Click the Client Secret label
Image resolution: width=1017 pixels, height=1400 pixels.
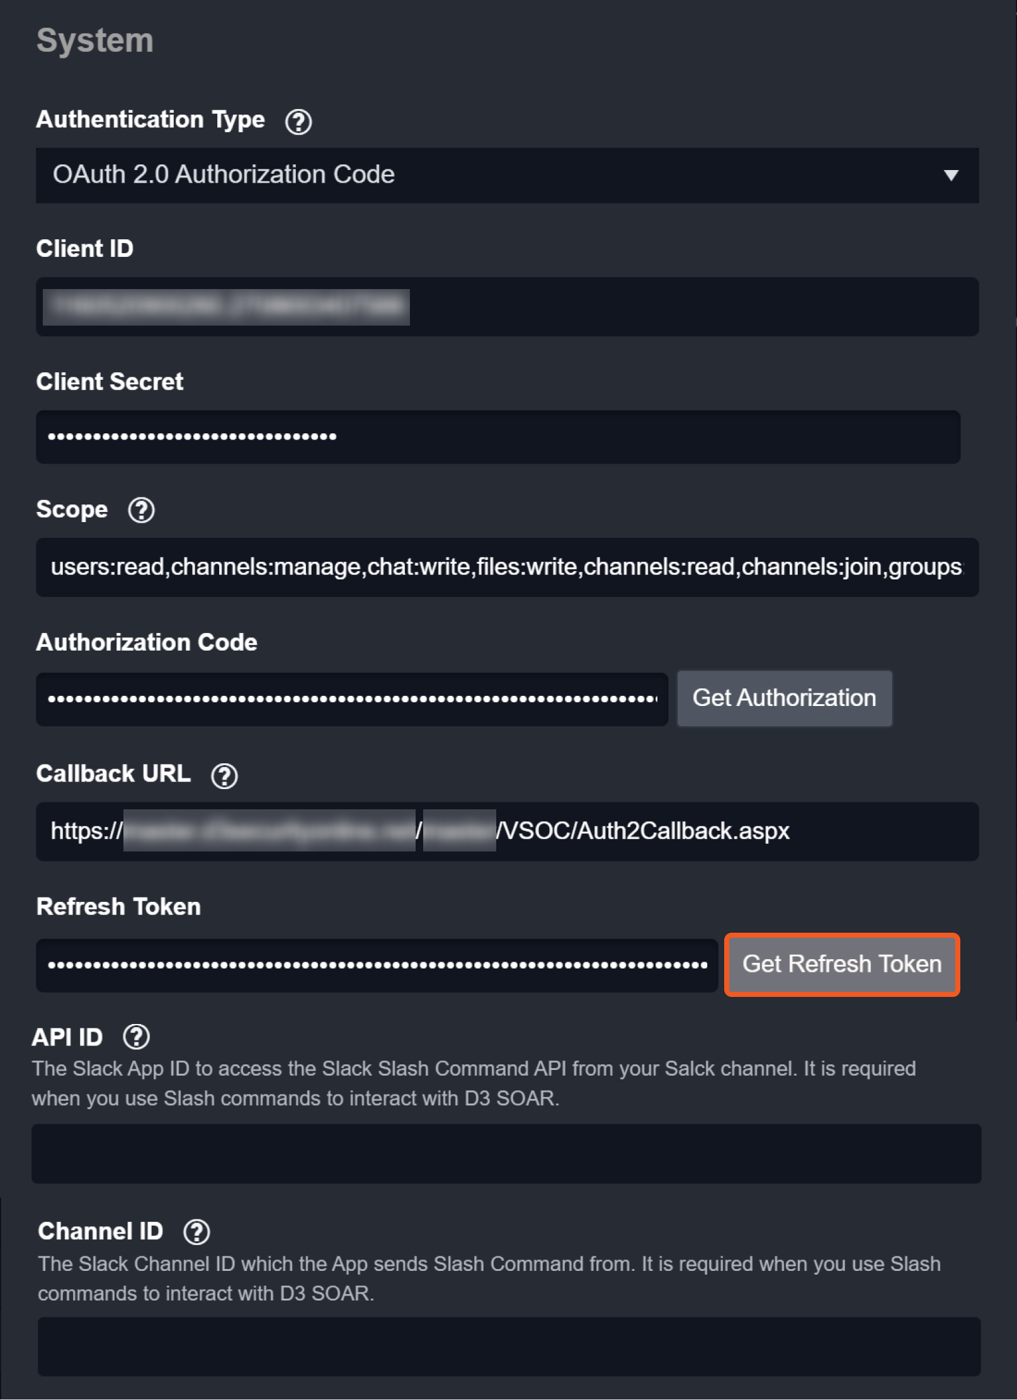point(110,382)
